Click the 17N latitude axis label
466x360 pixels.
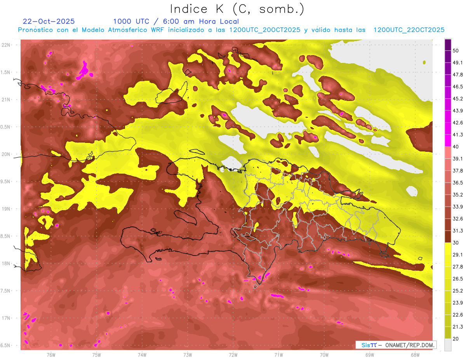(x=6, y=318)
